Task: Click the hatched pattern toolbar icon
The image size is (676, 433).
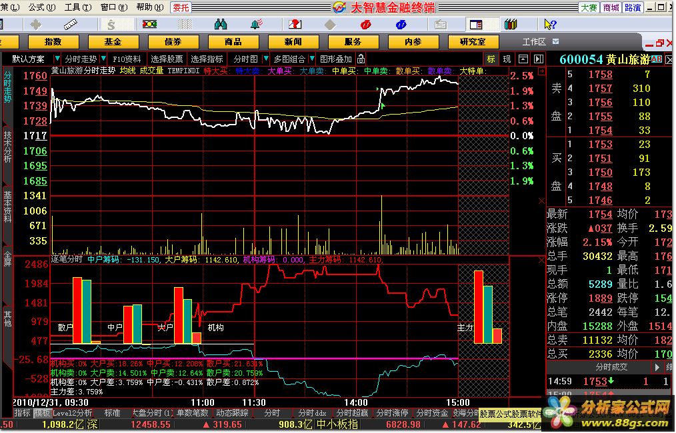Action: [x=185, y=25]
